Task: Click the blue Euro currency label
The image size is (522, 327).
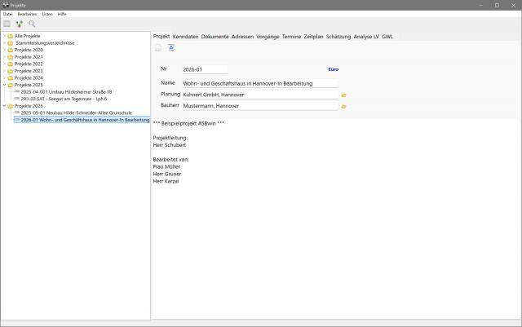Action: (x=333, y=69)
